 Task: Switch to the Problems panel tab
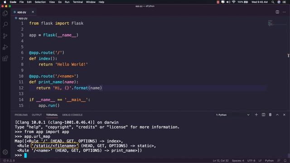[21, 115]
